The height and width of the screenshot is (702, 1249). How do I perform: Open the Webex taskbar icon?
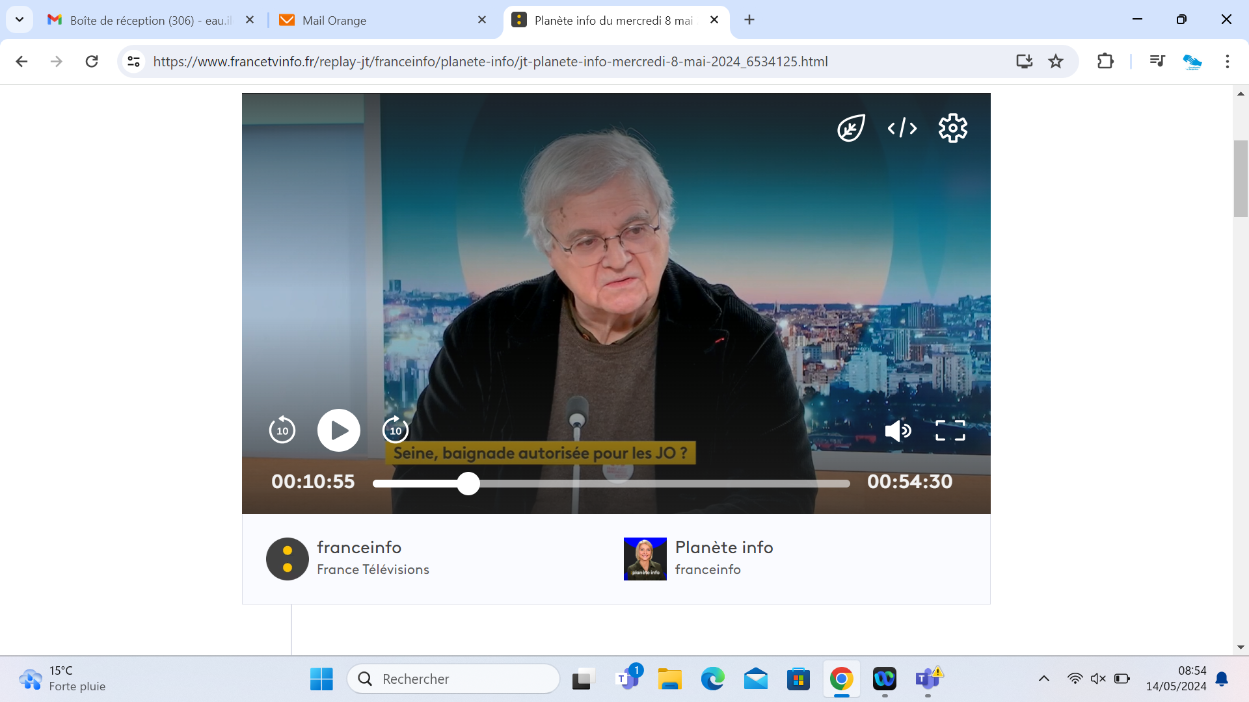885,679
